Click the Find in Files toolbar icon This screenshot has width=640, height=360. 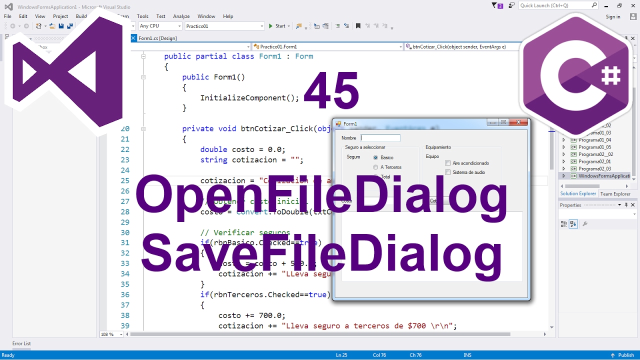click(299, 26)
